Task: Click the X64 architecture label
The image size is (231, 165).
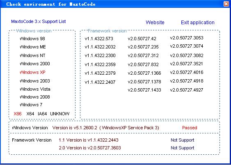Action: pos(30,114)
